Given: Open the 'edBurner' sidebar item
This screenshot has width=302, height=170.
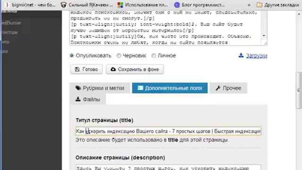Looking at the screenshot, I should (x=11, y=23).
